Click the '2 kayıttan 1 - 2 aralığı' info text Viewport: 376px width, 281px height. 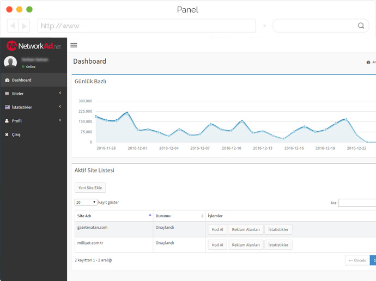(x=93, y=260)
